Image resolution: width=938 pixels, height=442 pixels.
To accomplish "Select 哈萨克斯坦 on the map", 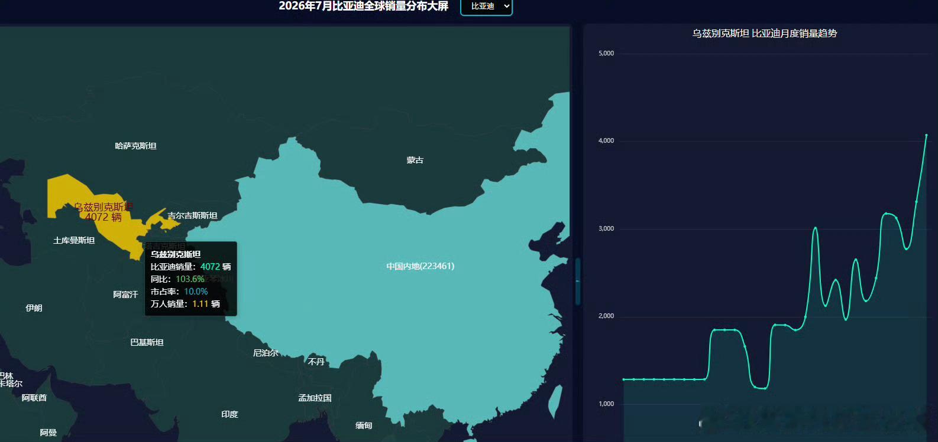I will tap(135, 146).
